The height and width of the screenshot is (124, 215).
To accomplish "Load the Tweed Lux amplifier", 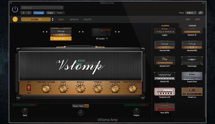I will coord(192,91).
